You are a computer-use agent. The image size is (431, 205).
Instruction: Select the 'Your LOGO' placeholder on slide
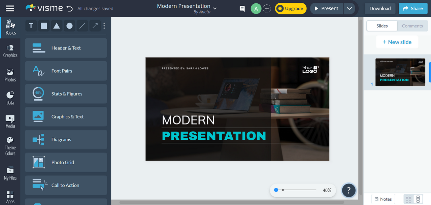[x=310, y=69]
